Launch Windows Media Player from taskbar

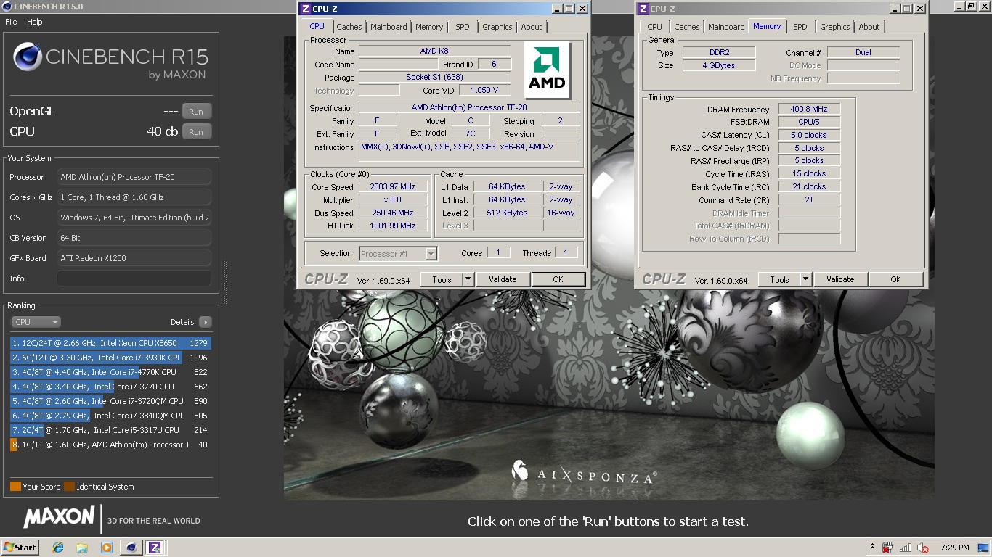click(107, 548)
